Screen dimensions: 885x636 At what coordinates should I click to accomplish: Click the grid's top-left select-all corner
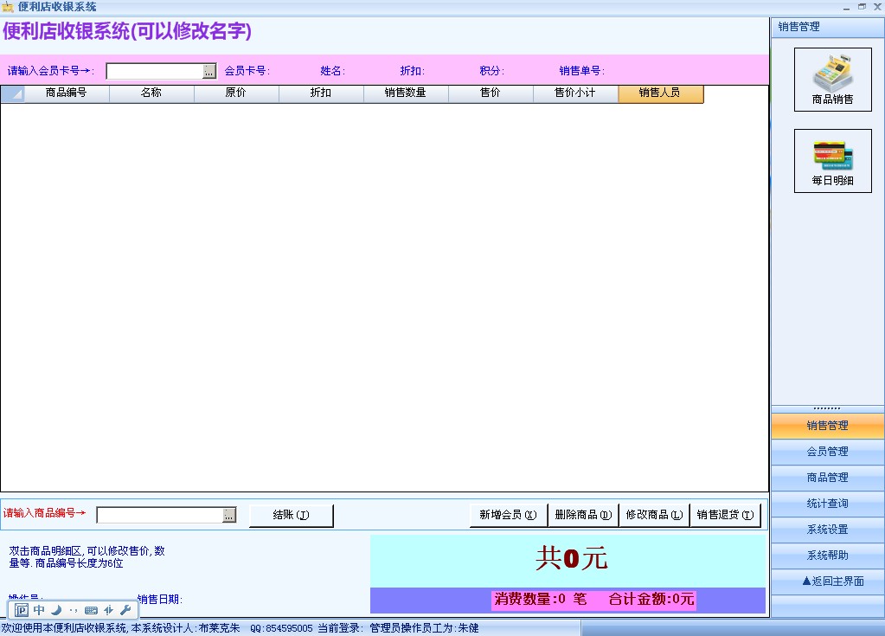tap(13, 93)
